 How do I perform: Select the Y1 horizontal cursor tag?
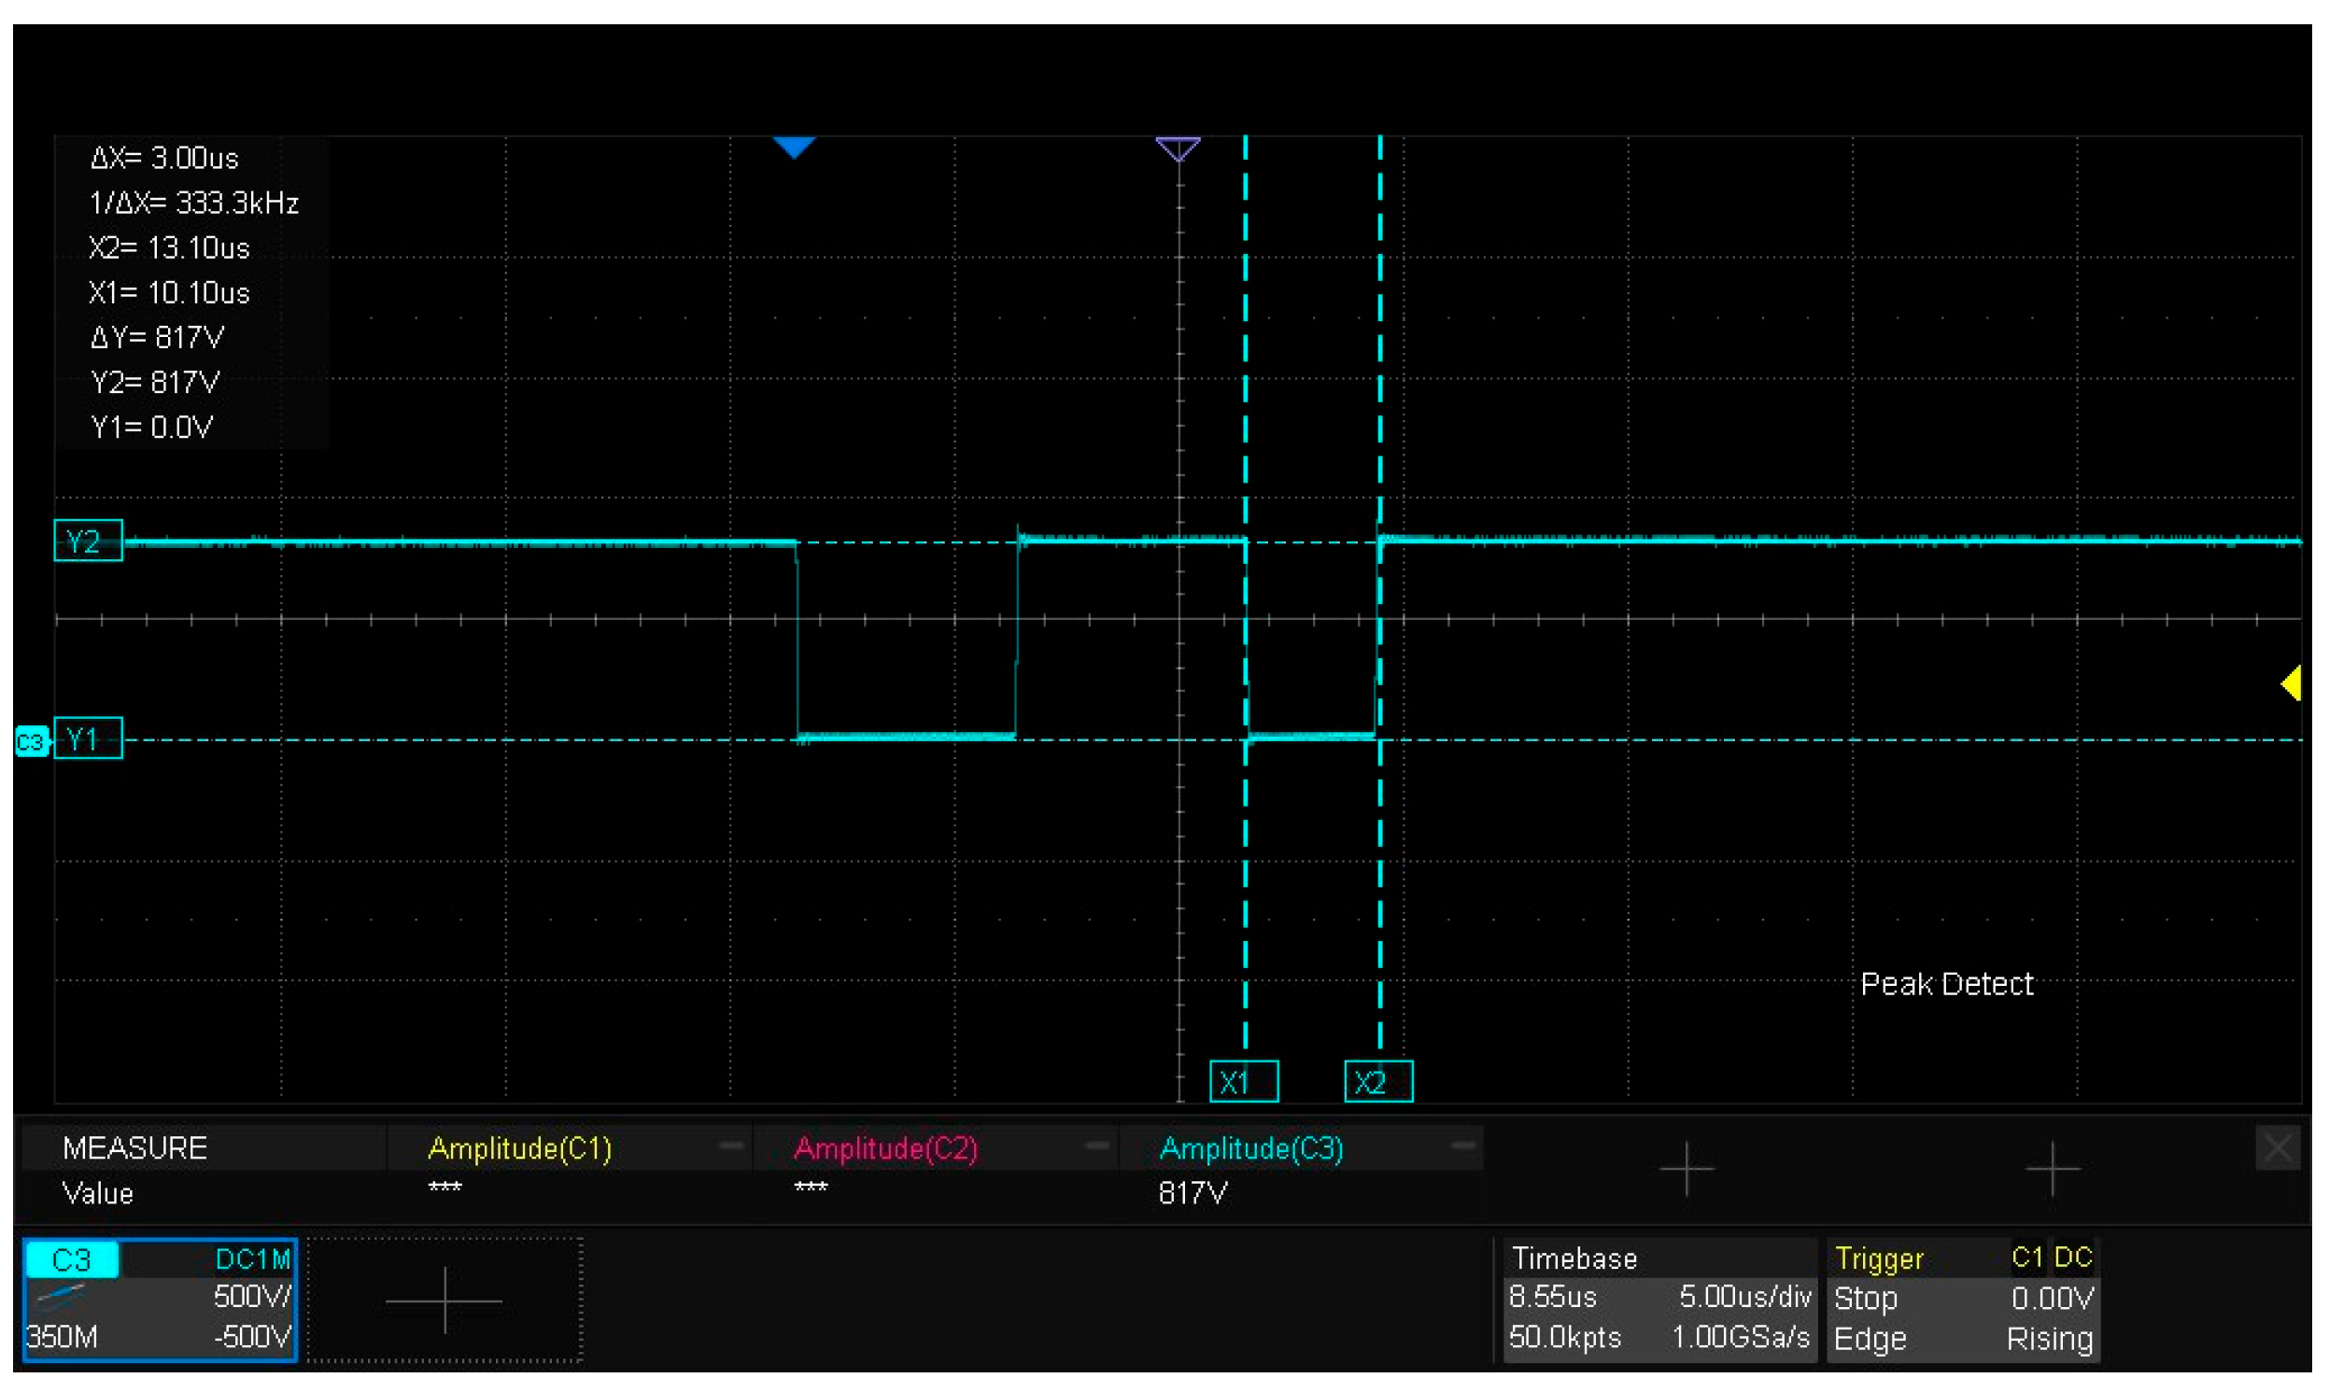(87, 739)
